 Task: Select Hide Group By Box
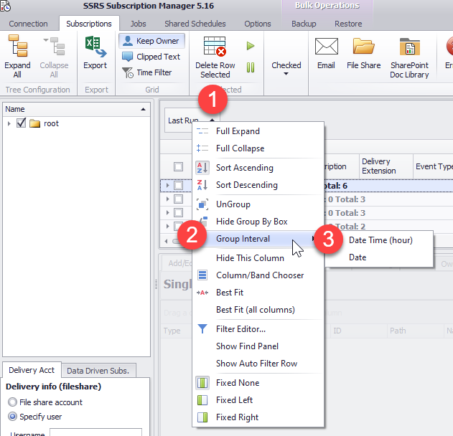[258, 222]
